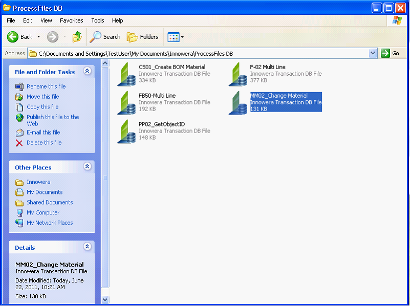The height and width of the screenshot is (306, 410).
Task: Click Delete this file link
Action: tap(44, 143)
